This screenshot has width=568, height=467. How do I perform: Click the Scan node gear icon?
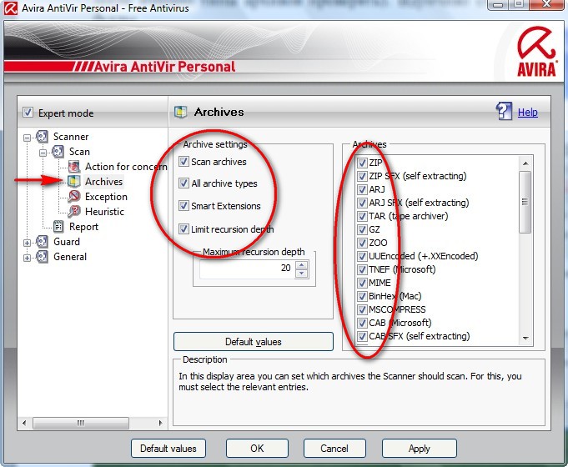[x=58, y=152]
